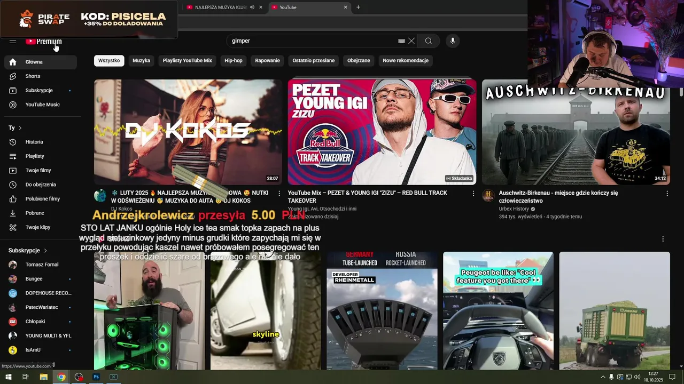Open Historia in the sidebar
684x384 pixels.
(41, 142)
